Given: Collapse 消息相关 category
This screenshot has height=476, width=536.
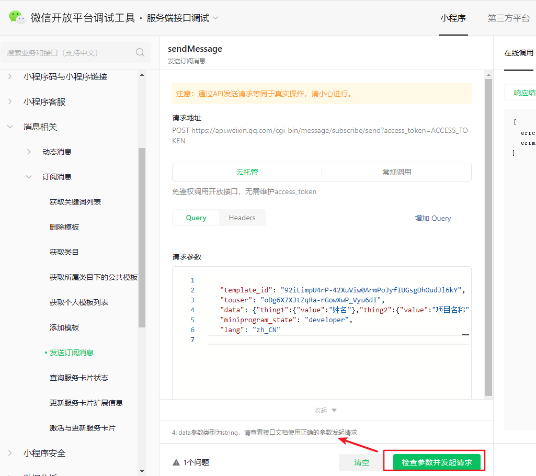Looking at the screenshot, I should (10, 127).
